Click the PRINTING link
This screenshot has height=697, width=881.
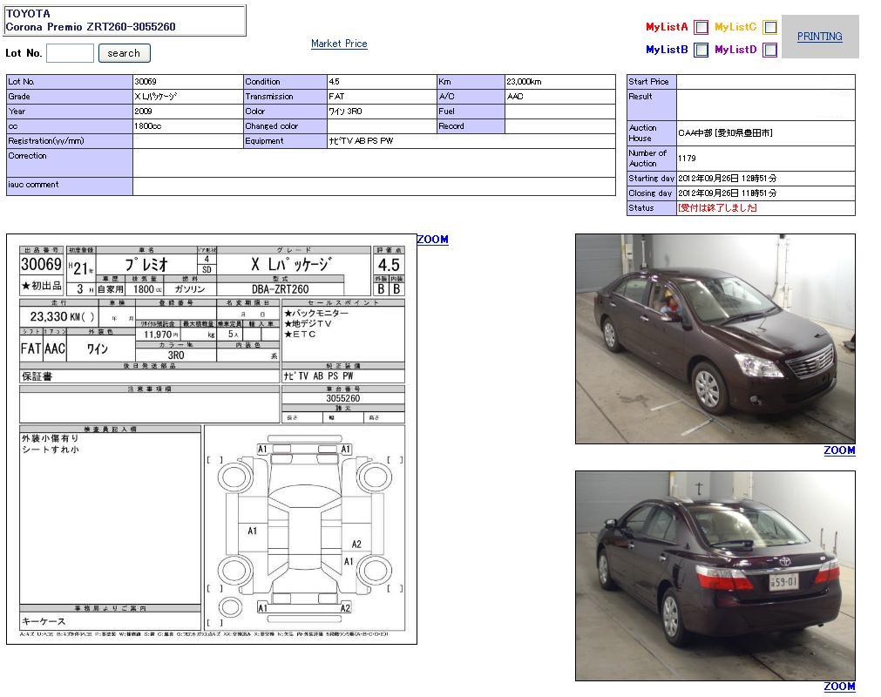click(x=819, y=37)
